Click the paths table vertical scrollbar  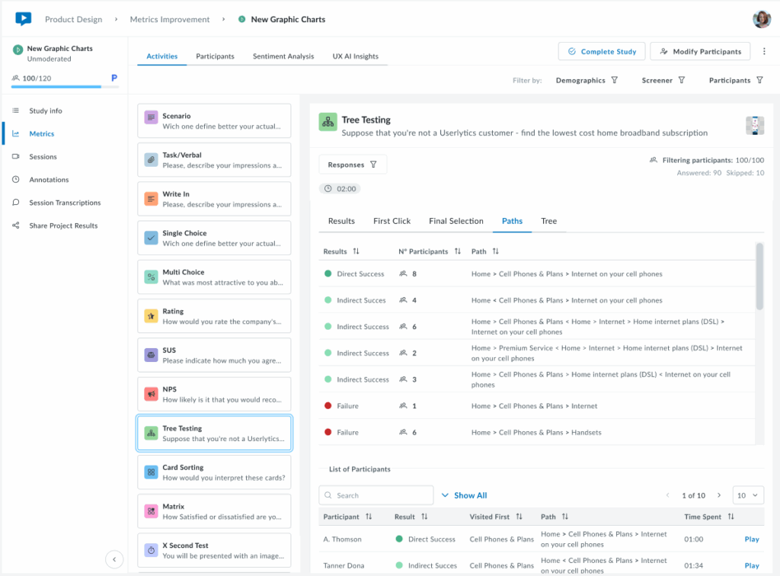[x=759, y=278]
